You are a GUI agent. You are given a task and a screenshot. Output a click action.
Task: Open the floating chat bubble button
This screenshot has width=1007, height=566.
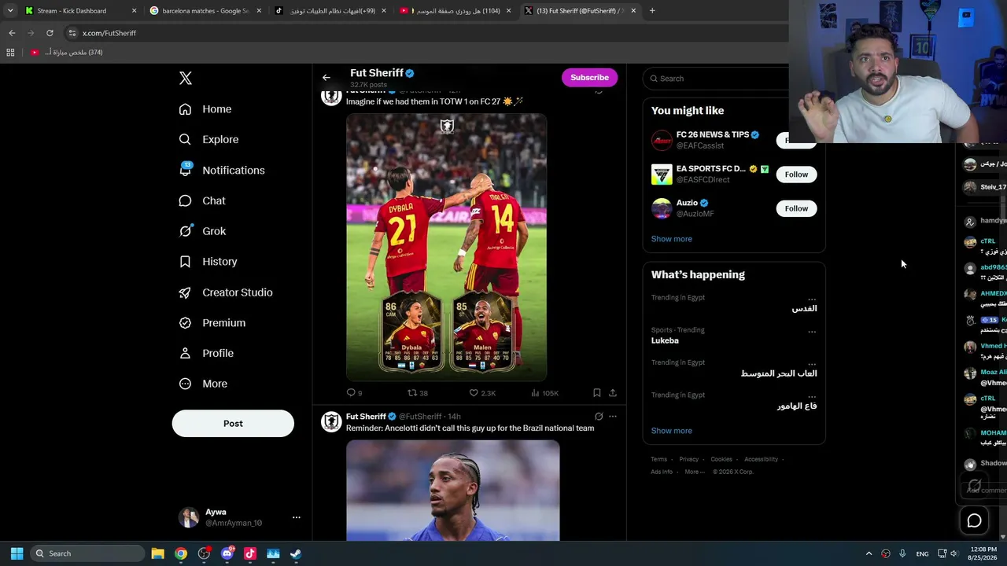coord(974,520)
